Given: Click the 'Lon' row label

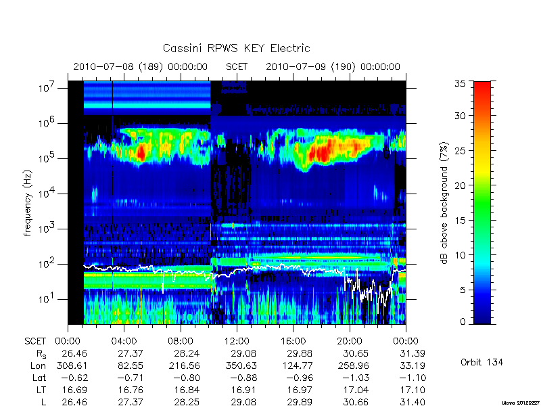Looking at the screenshot, I should [x=38, y=365].
